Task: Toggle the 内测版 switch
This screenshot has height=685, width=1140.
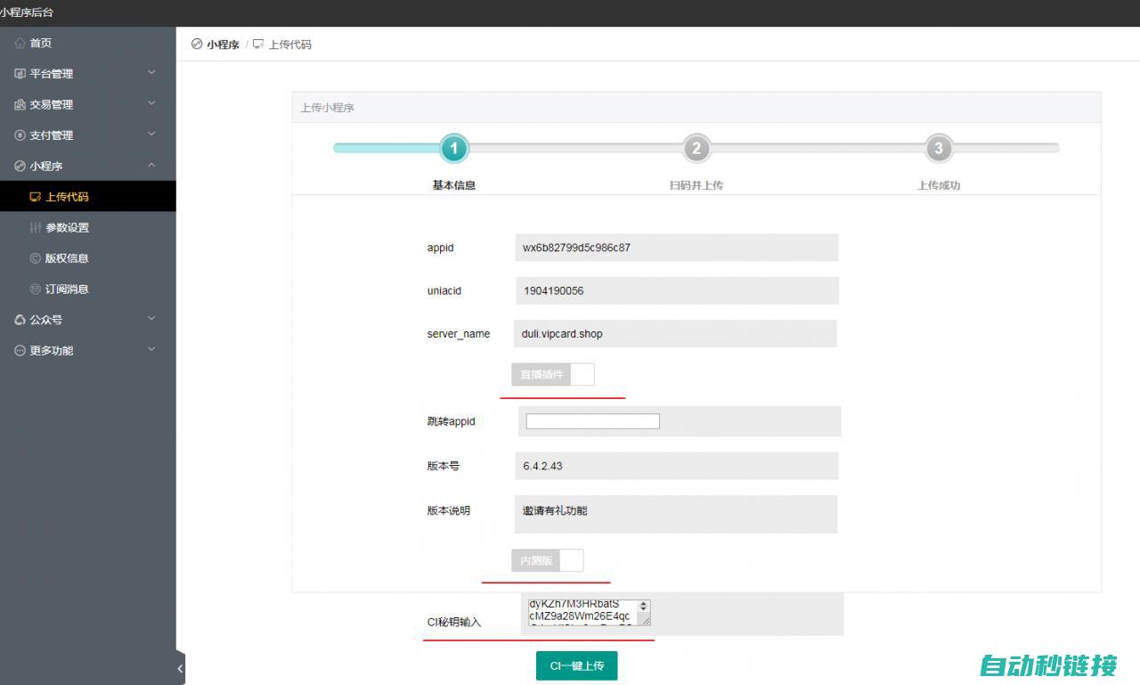Action: click(x=548, y=560)
